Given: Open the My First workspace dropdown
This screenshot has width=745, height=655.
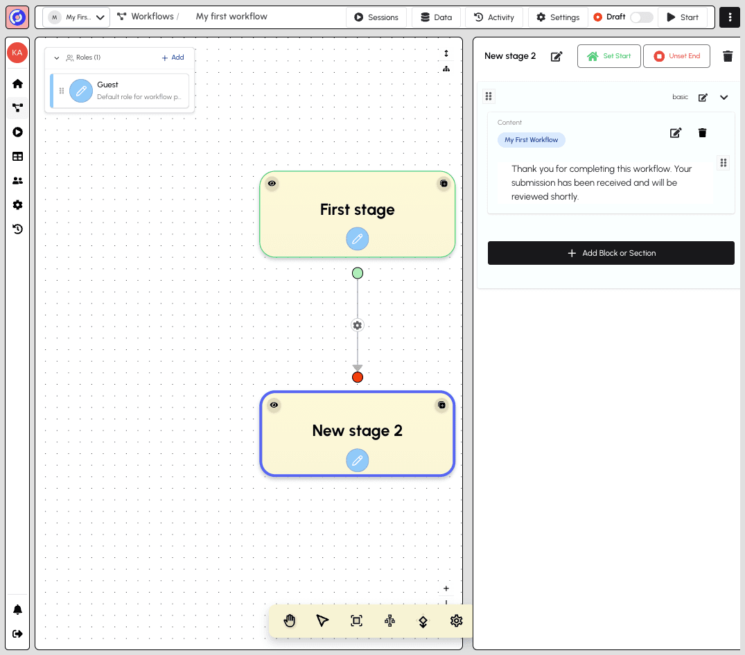Looking at the screenshot, I should tap(76, 17).
